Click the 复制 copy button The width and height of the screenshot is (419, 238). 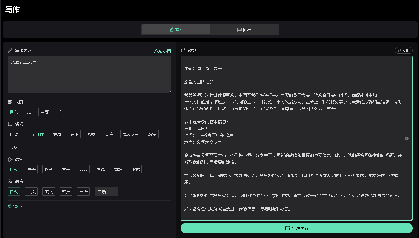pyautogui.click(x=403, y=50)
